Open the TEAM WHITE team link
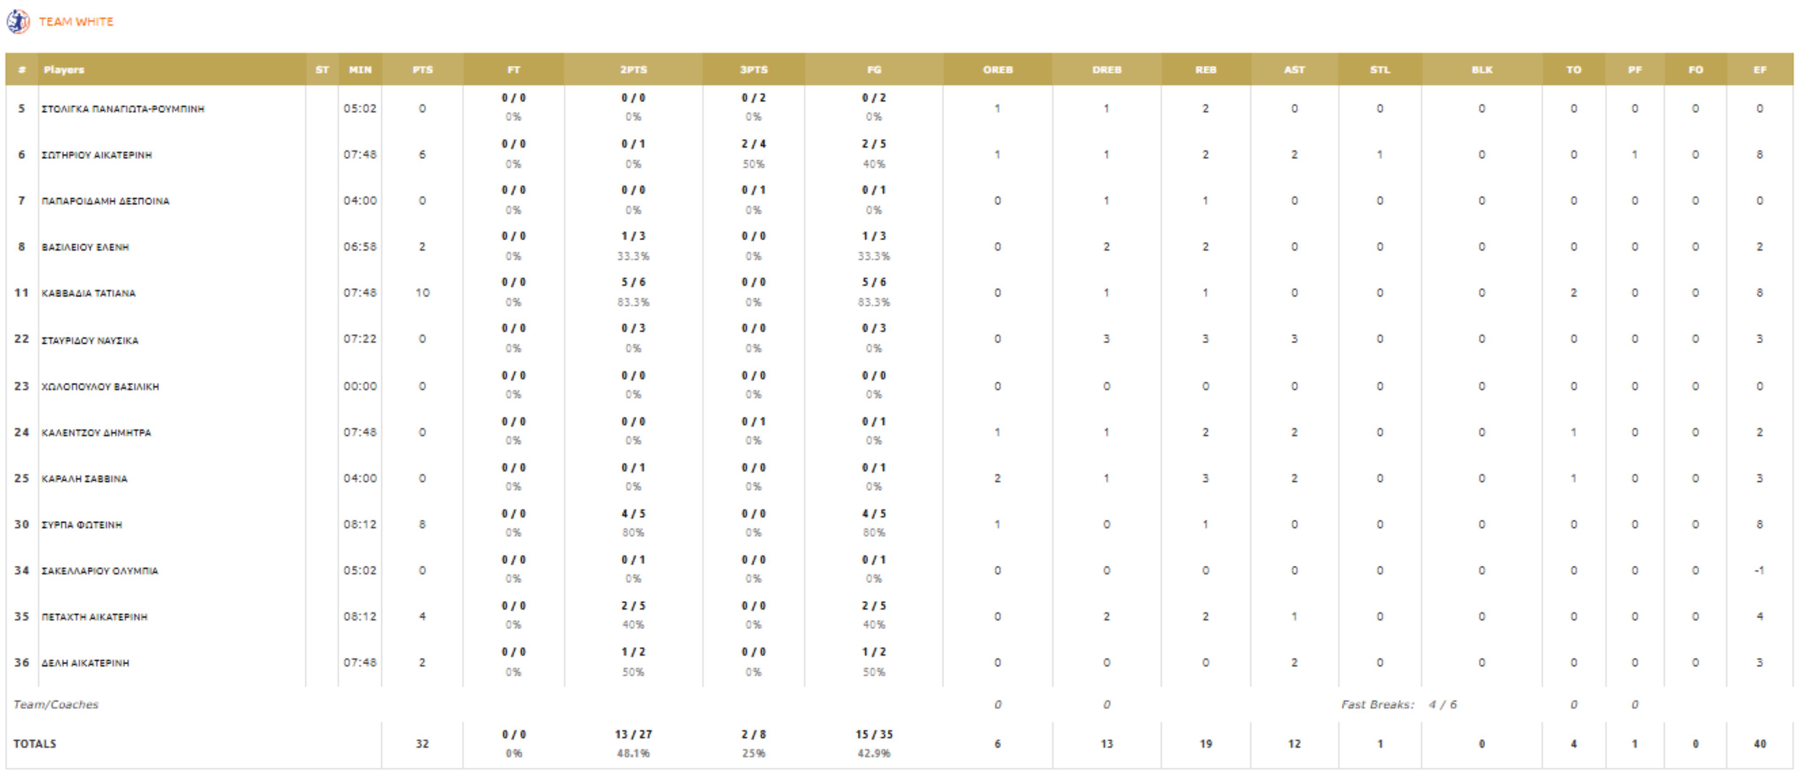This screenshot has width=1806, height=783. coord(76,22)
